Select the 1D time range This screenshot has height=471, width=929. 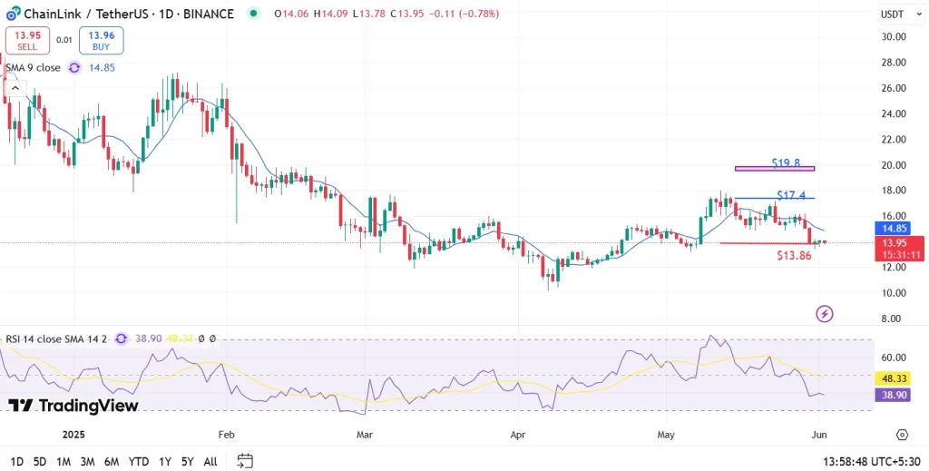(x=17, y=462)
